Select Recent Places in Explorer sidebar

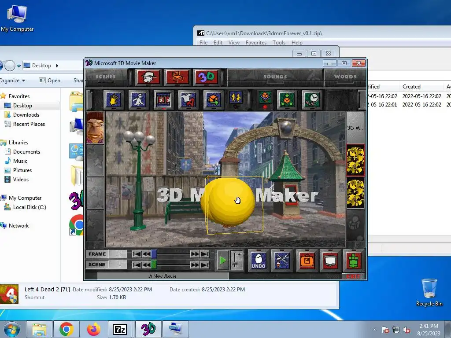tap(29, 124)
